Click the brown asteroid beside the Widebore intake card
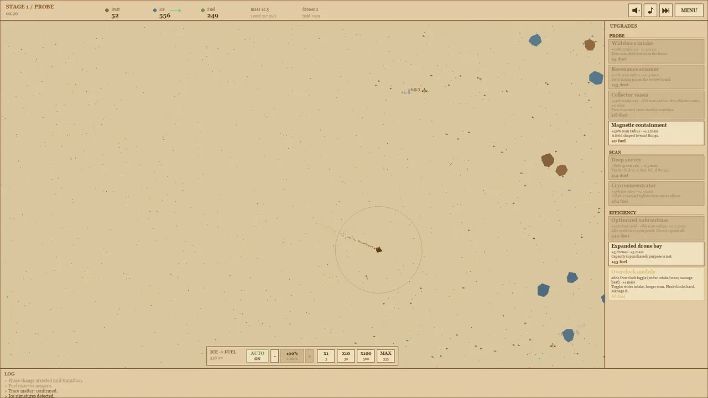 pos(590,45)
